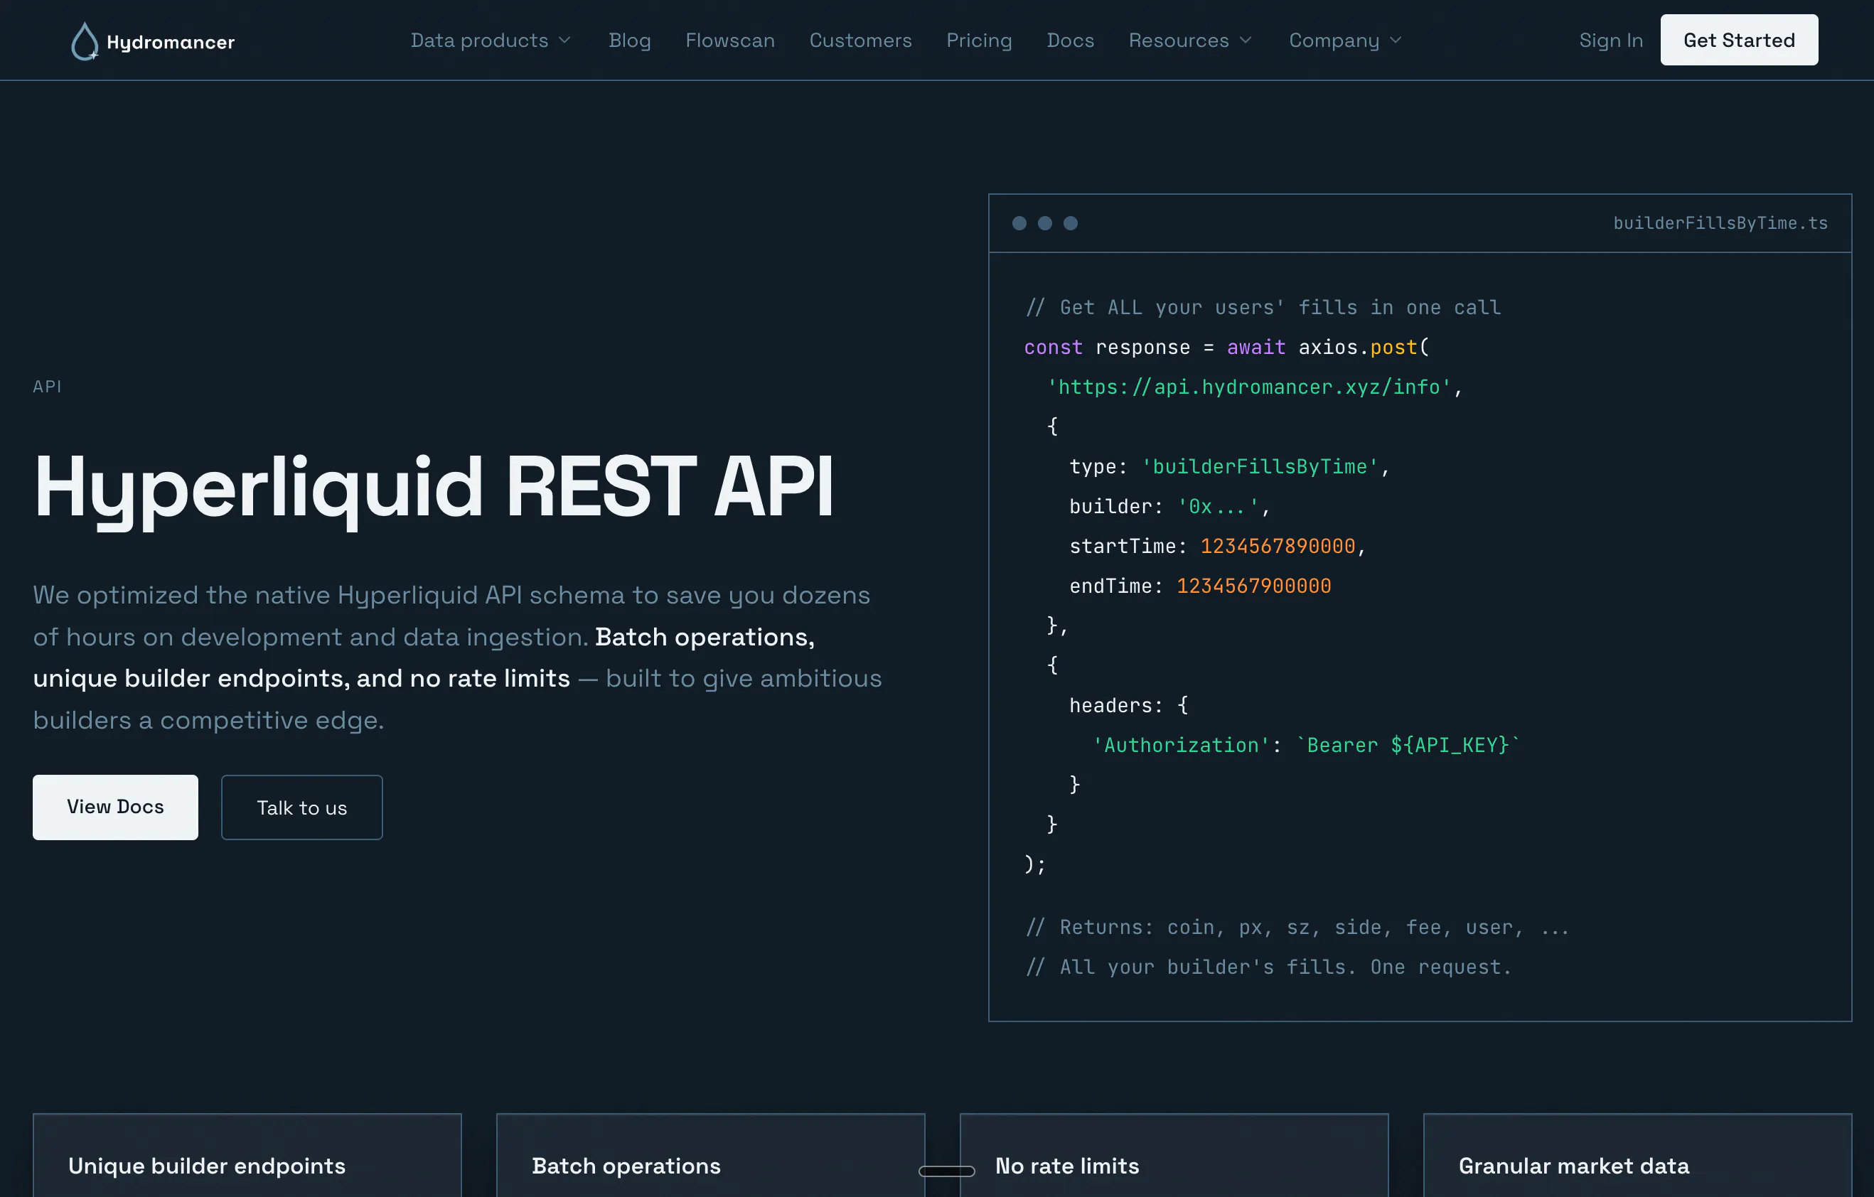
Task: Click the 'Returns: coin, px, sz' comment line
Action: coord(1297,927)
